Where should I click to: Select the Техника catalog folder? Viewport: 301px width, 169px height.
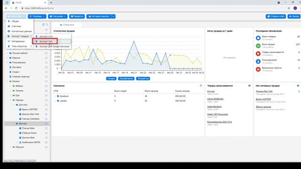pyautogui.click(x=19, y=91)
